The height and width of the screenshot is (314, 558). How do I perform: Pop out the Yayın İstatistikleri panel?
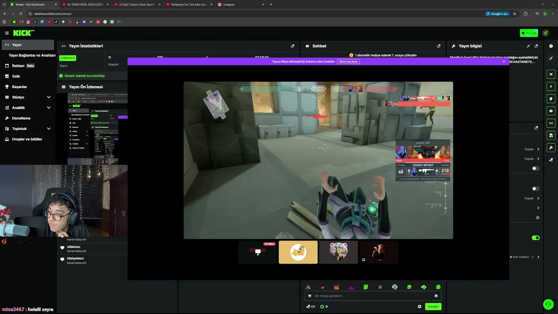pyautogui.click(x=293, y=46)
